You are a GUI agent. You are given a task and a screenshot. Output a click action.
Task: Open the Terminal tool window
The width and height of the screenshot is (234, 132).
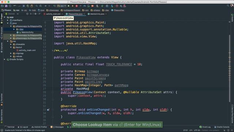tap(10, 127)
